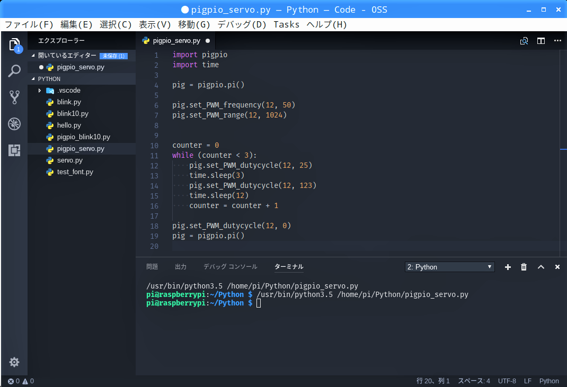Click the 'while' keyword on line 11

(183, 155)
